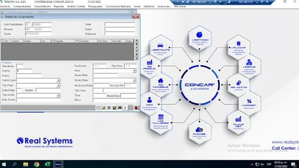Open the Utilitarios menu
299x168 pixels.
tap(149, 6)
